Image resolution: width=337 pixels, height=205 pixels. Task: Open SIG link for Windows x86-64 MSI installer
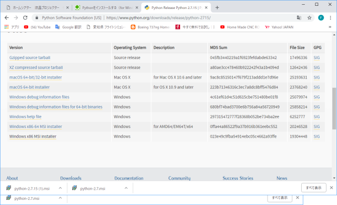pos(316,126)
